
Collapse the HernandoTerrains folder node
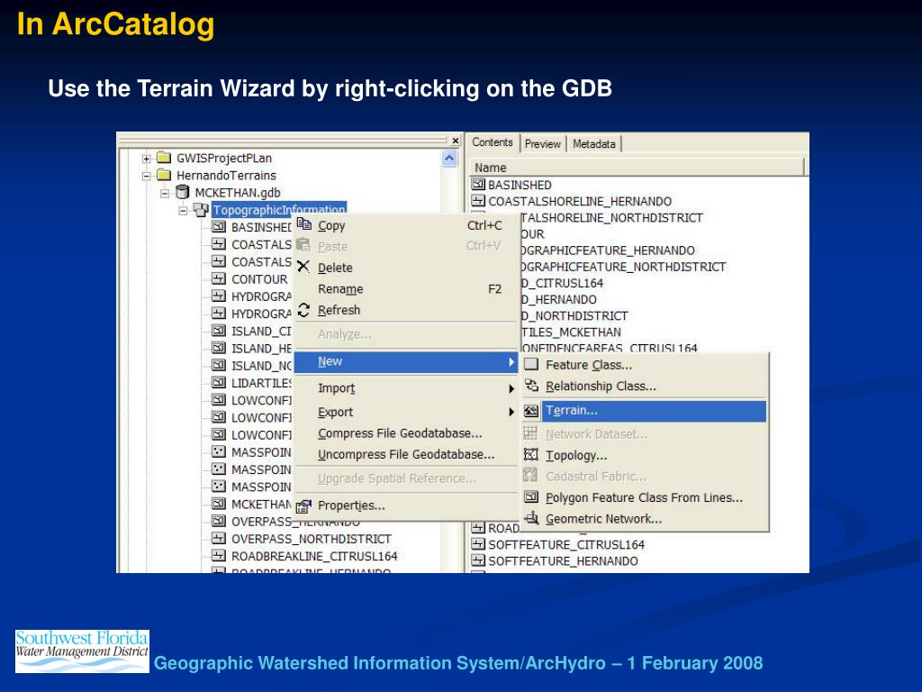tap(147, 176)
